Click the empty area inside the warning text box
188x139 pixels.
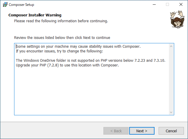pyautogui.click(x=91, y=91)
